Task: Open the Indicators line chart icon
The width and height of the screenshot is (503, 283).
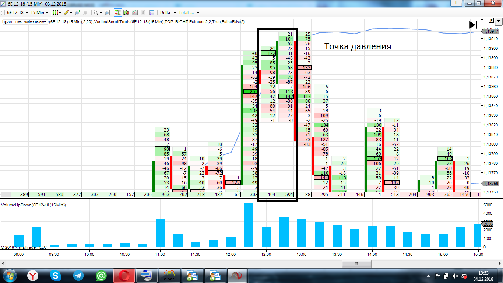Action: [135, 13]
